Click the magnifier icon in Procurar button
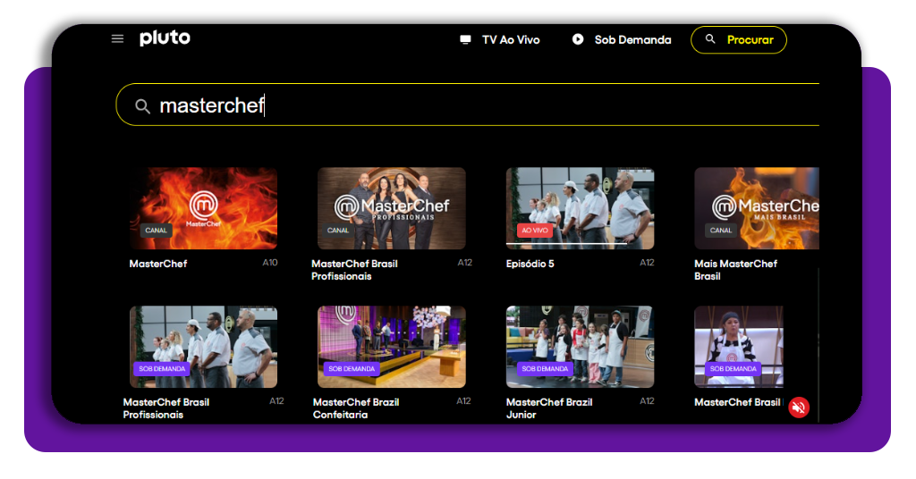Screen dimensions: 916x479 710,39
